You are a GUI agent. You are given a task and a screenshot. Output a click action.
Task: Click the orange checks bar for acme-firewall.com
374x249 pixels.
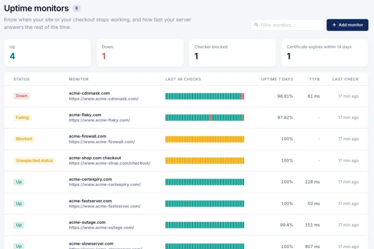coord(205,139)
